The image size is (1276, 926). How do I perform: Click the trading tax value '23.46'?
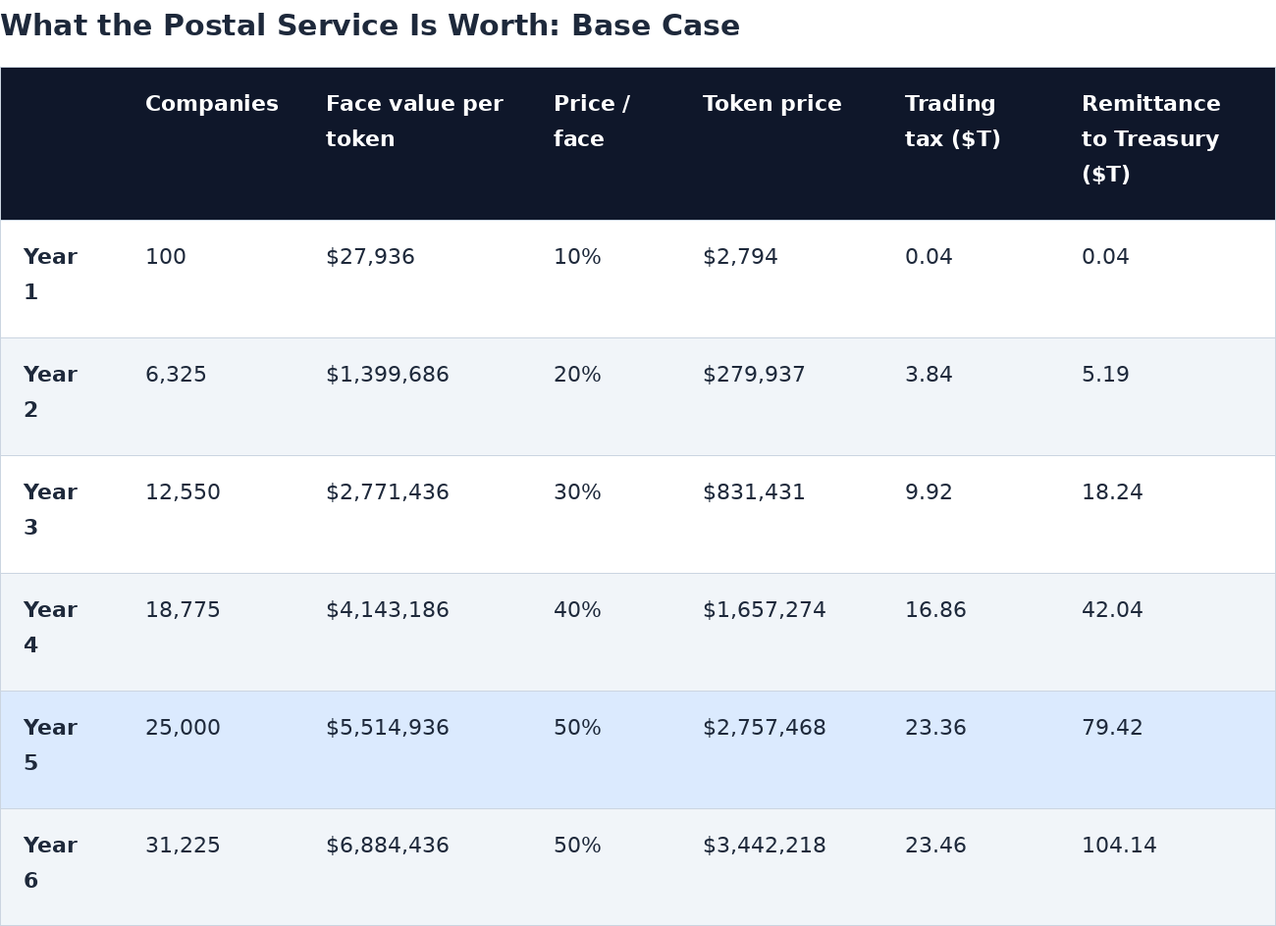(935, 847)
